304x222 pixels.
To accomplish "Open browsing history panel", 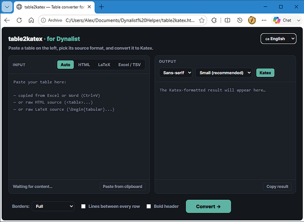I will 240,20.
